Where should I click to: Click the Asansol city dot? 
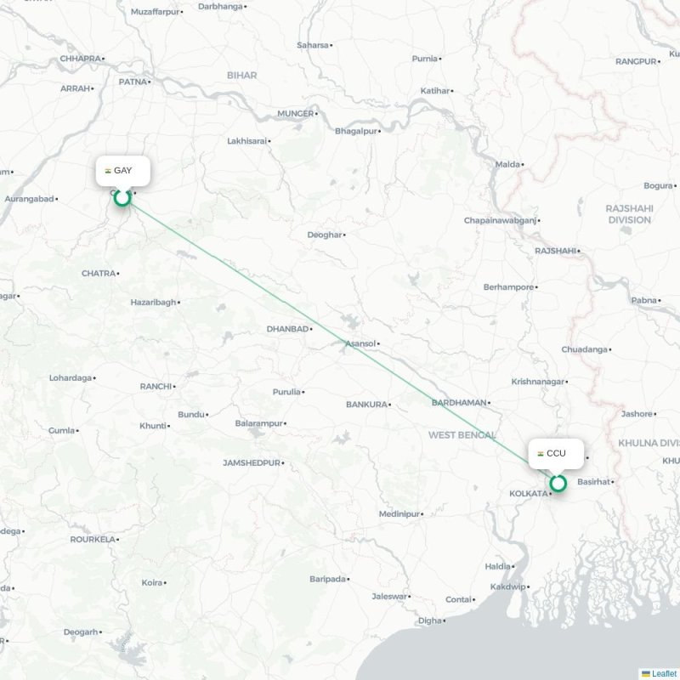tap(378, 344)
